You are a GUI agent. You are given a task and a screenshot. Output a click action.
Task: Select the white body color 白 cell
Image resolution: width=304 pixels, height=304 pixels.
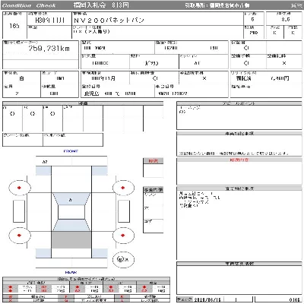tap(22, 78)
